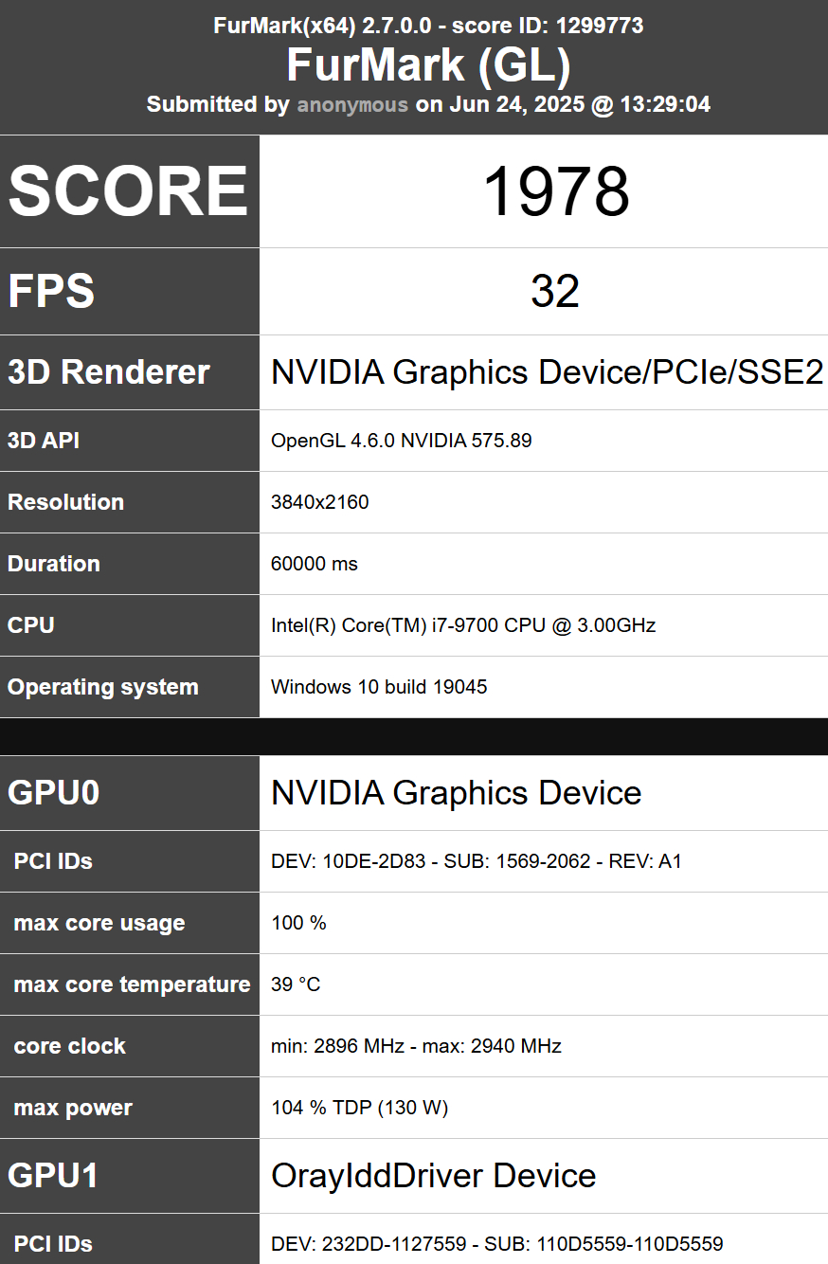Select the 3D Renderer value text

pos(547,372)
